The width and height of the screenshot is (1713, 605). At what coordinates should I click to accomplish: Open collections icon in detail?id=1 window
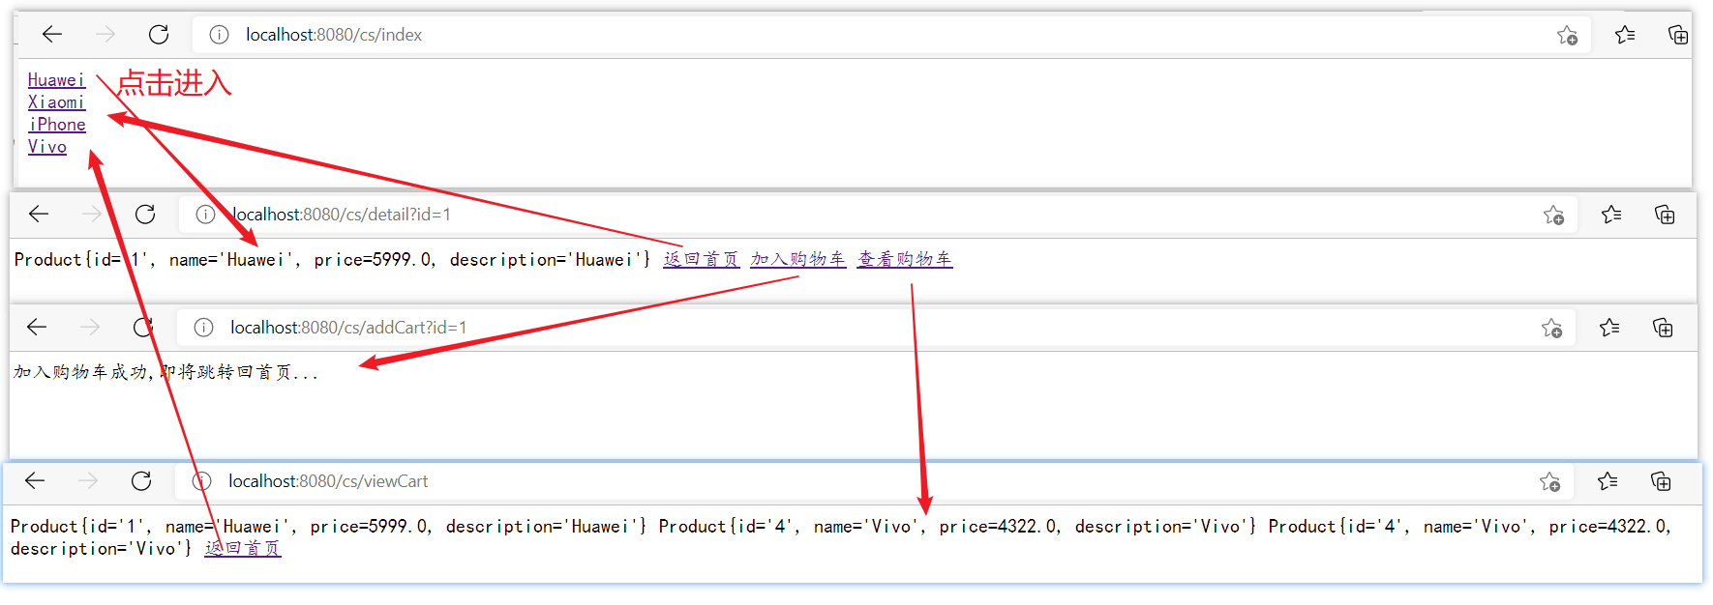[x=1665, y=215]
